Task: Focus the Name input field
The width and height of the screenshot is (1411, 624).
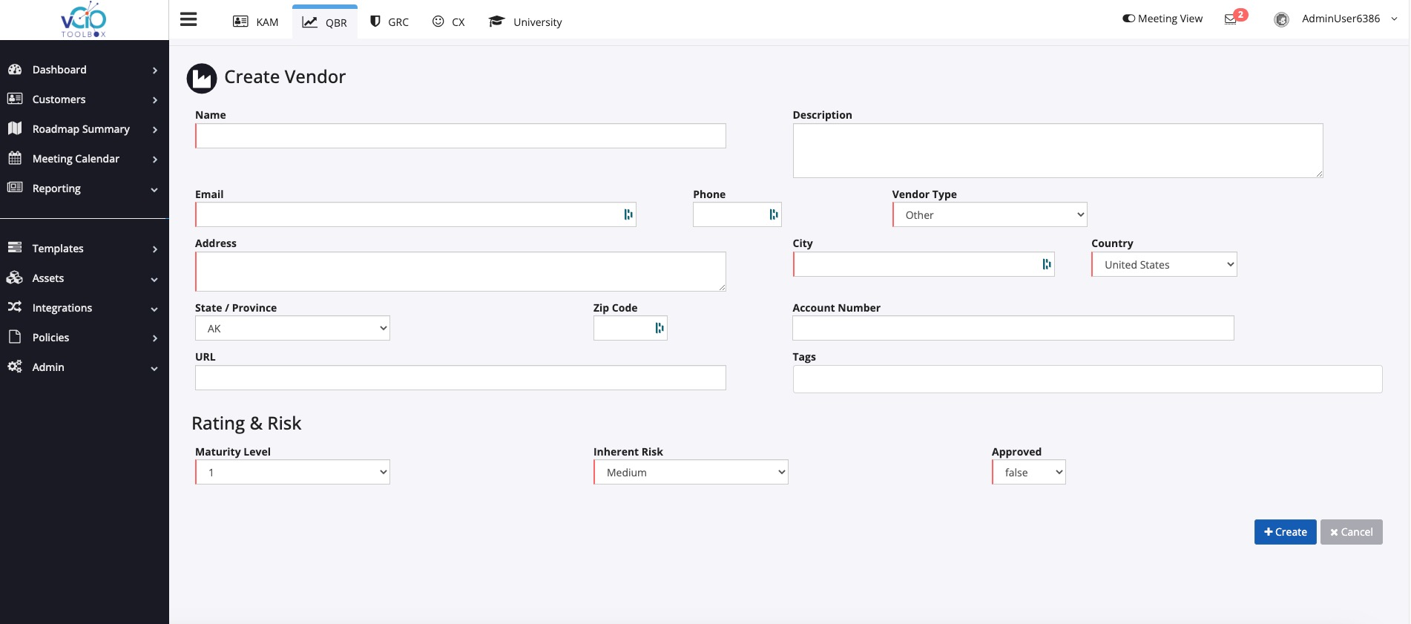Action: pyautogui.click(x=460, y=136)
